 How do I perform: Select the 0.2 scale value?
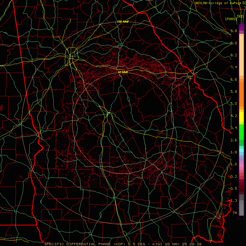click(234, 177)
